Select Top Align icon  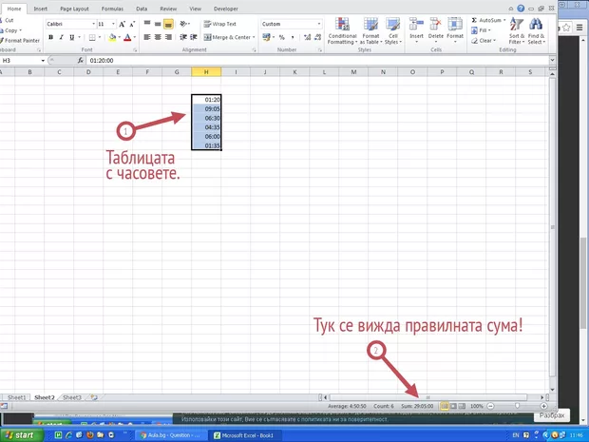coord(147,24)
